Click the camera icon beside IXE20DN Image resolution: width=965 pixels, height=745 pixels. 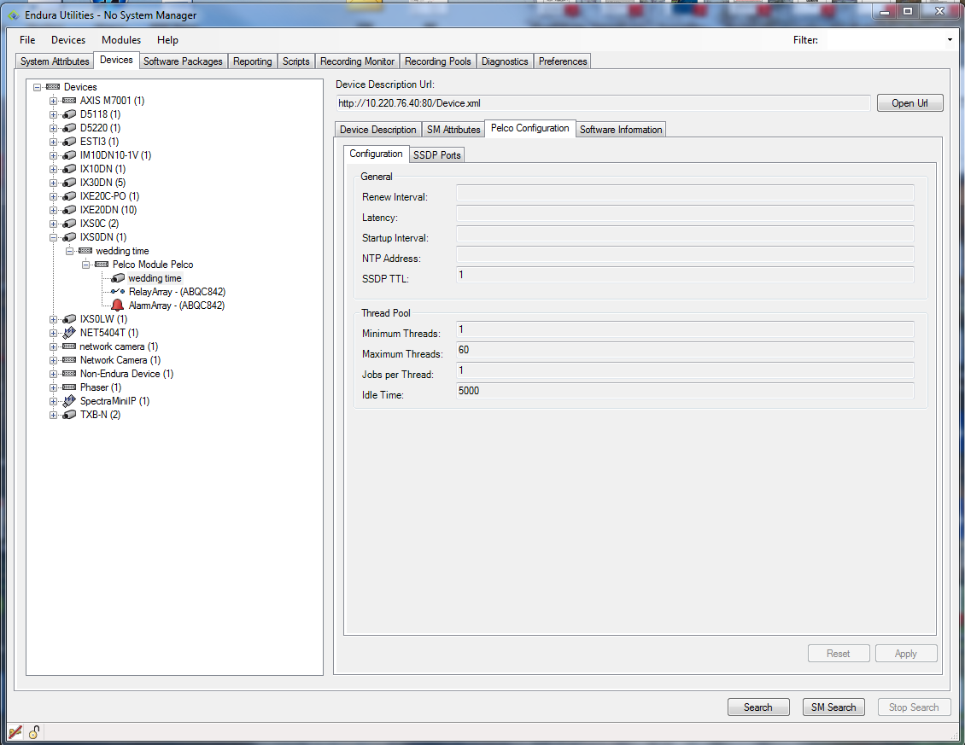[69, 210]
